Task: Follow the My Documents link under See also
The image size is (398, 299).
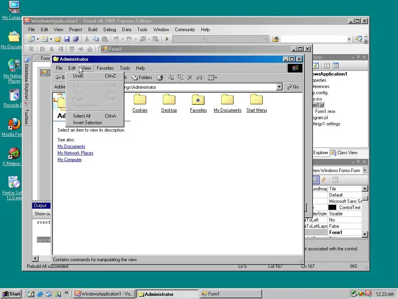Action: (72, 146)
